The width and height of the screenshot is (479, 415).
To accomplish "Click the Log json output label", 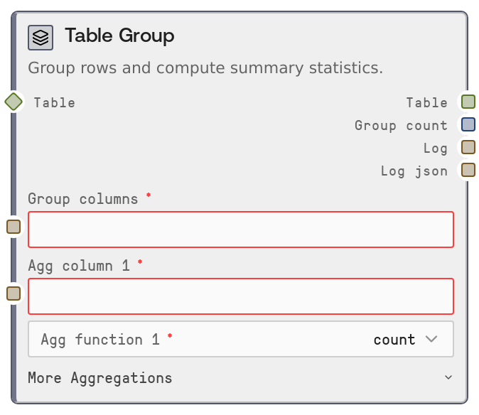I will (x=414, y=171).
